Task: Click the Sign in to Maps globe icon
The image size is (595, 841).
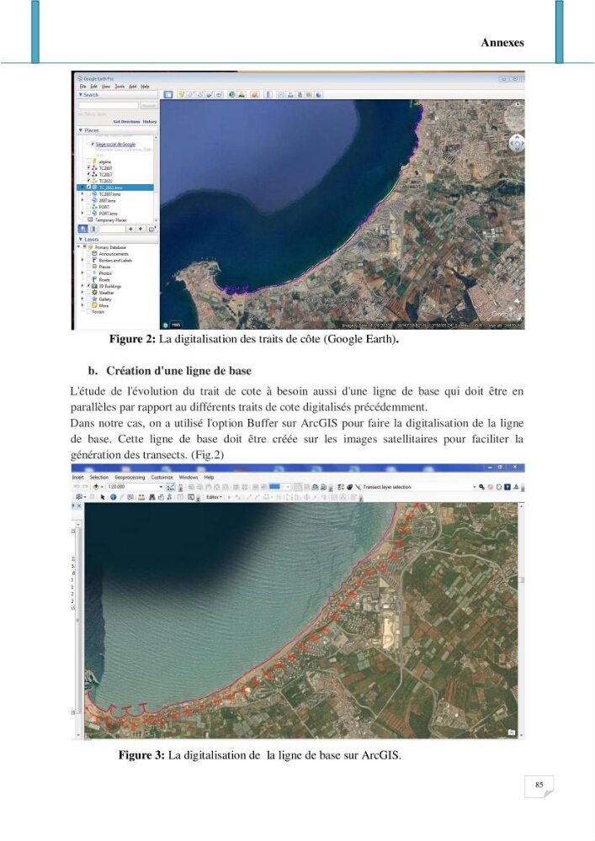Action: (x=318, y=94)
